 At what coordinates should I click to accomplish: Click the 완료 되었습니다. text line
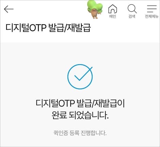point(80,115)
